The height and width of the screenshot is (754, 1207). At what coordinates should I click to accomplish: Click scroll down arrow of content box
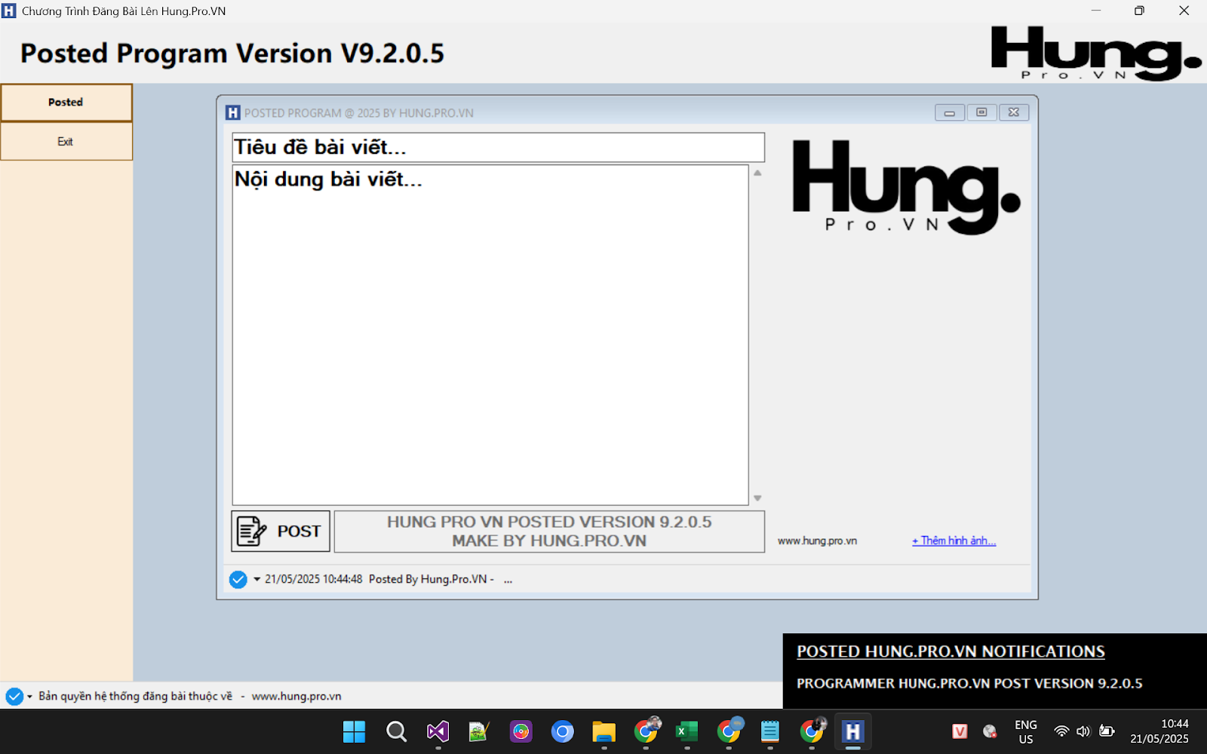(x=757, y=498)
